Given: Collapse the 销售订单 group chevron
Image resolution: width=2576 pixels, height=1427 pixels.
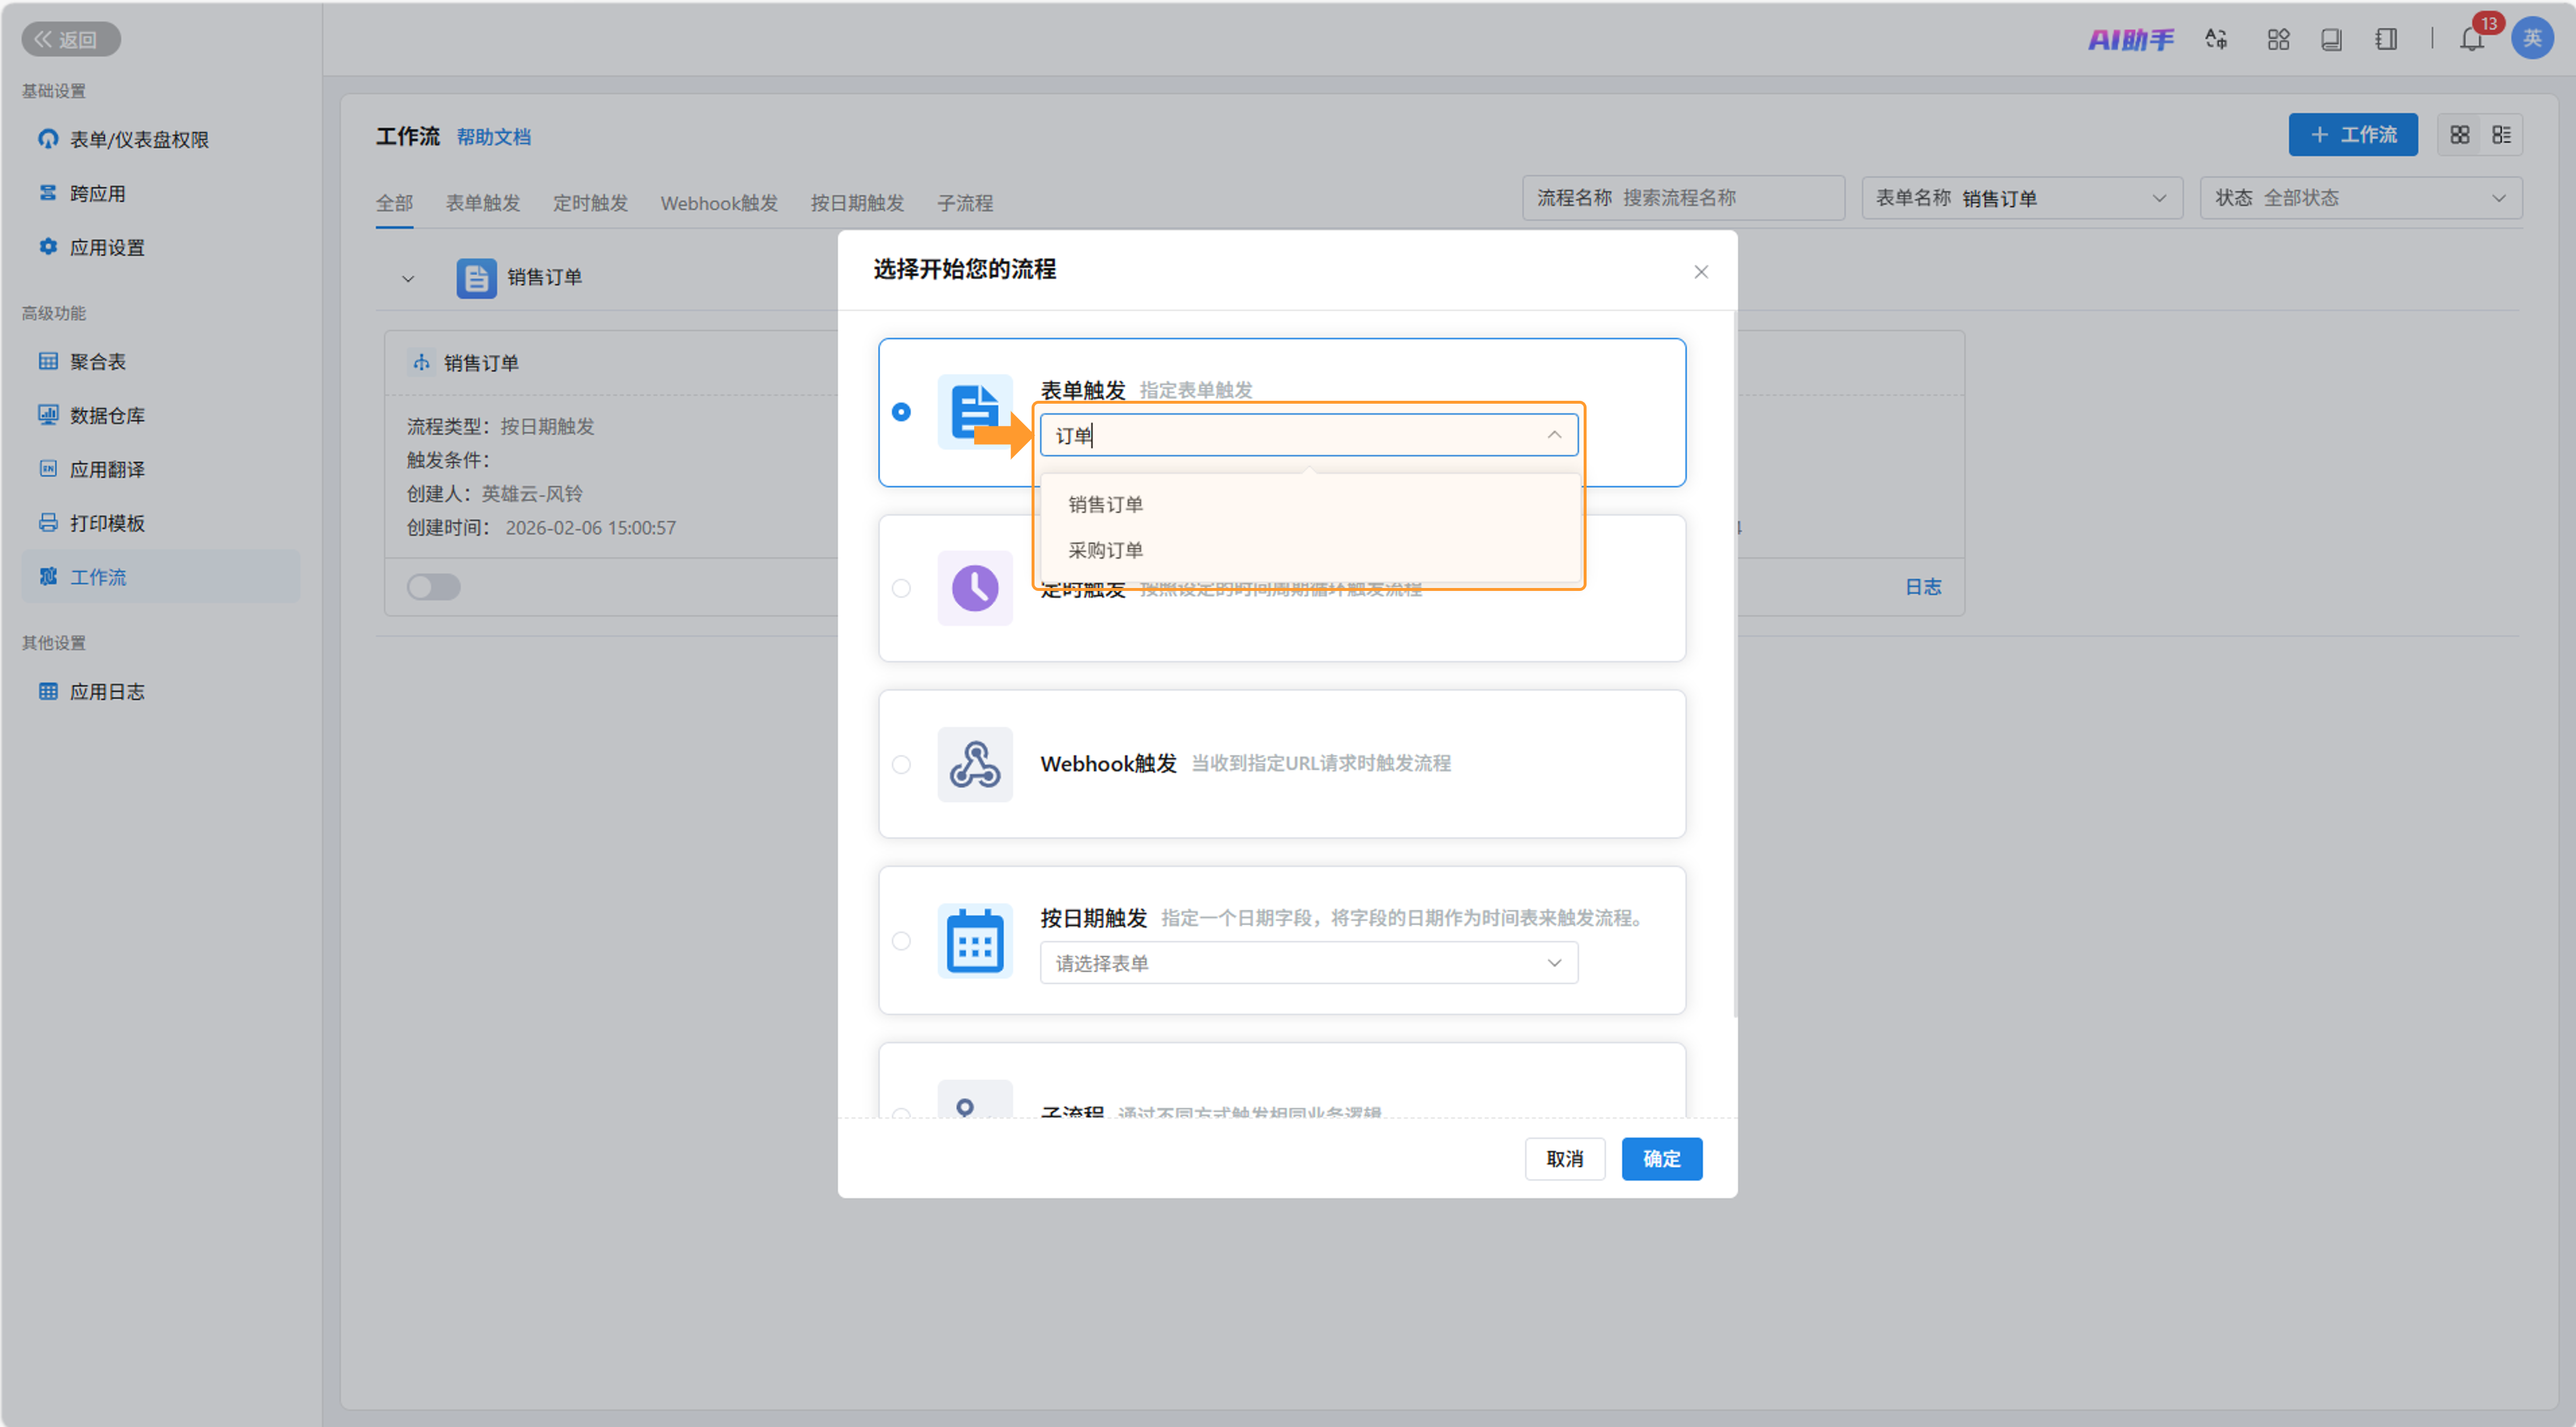Looking at the screenshot, I should click(x=408, y=279).
